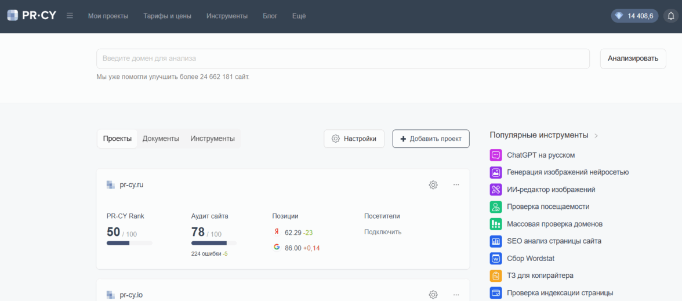Expand the Ещё menu in navigation

(x=299, y=16)
